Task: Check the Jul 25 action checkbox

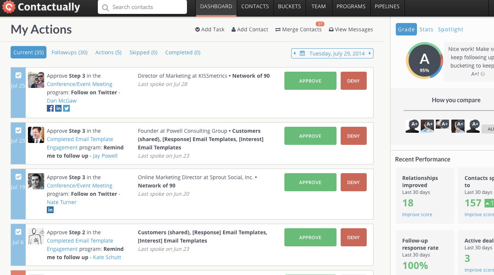Action: click(x=18, y=75)
